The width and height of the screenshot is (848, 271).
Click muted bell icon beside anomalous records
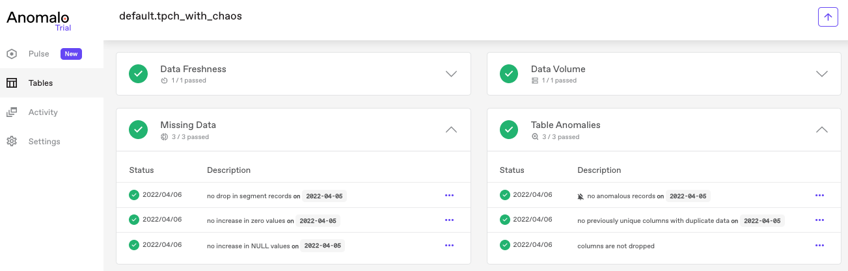coord(581,196)
